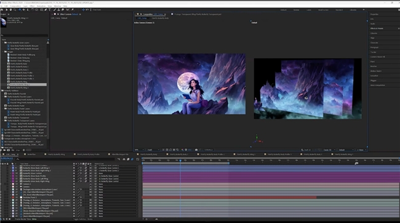The image size is (400, 223).
Task: Select the Rectangle shape tool
Action: tap(41, 10)
